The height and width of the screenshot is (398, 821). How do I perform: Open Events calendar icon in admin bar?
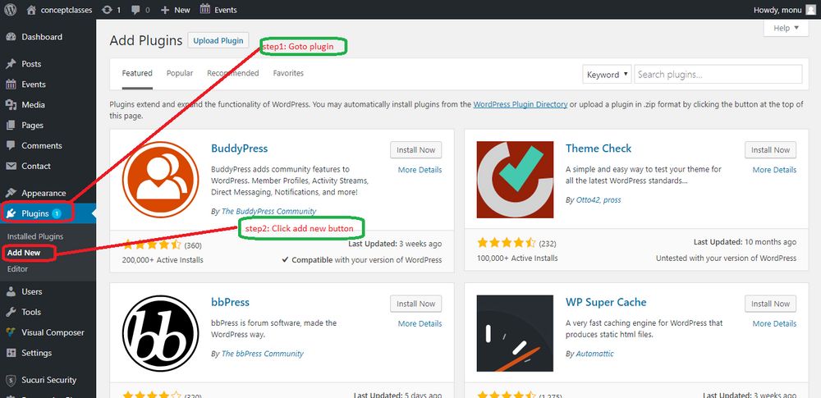point(205,9)
